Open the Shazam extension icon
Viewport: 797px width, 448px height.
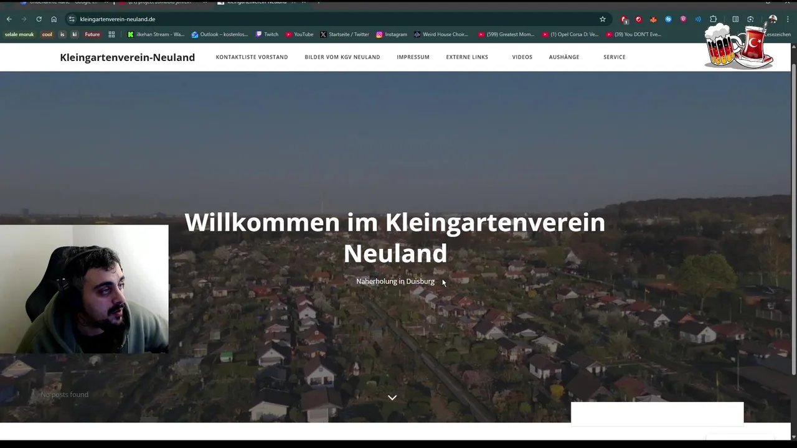pyautogui.click(x=668, y=19)
